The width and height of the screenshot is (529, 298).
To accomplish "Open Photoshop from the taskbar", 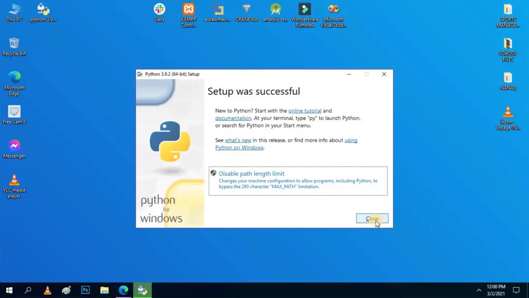I will pyautogui.click(x=85, y=290).
